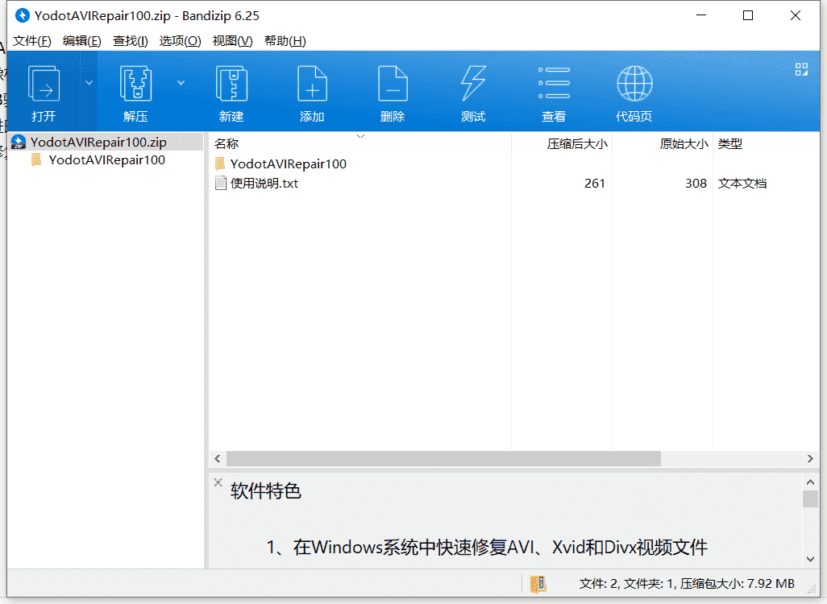This screenshot has height=604, width=827.
Task: Sort by the 压缩后大小 column header
Action: click(x=577, y=144)
